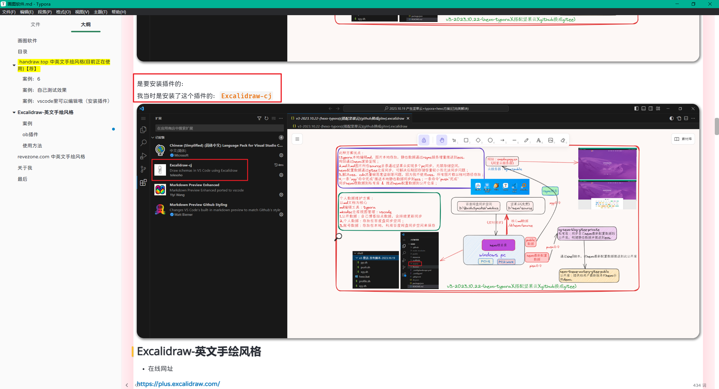Click the refresh extensions icon
The width and height of the screenshot is (719, 389).
coord(267,118)
